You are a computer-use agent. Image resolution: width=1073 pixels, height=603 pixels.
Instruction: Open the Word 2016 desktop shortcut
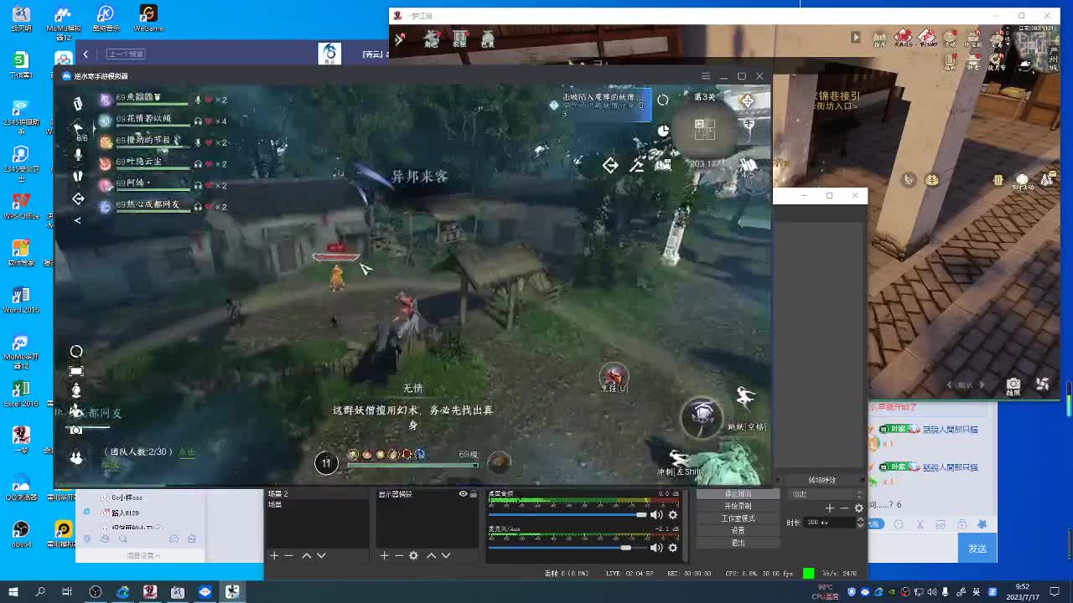coord(21,300)
